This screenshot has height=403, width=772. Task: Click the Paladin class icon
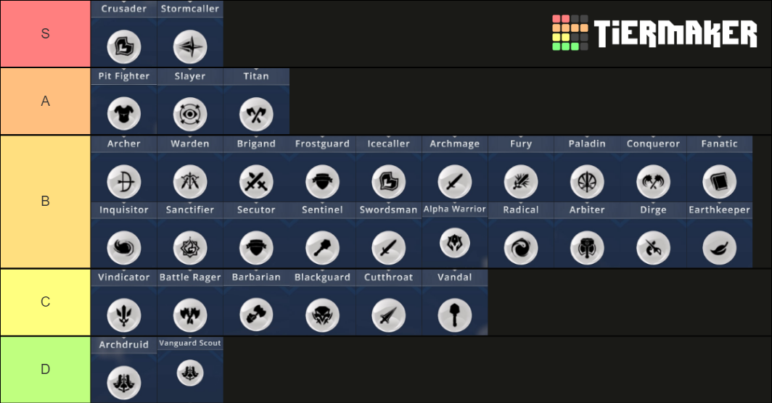click(587, 182)
